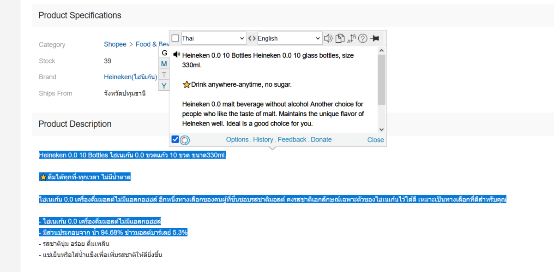
Task: Uncheck the blue checkbox at popup bottom-left
Action: (175, 139)
